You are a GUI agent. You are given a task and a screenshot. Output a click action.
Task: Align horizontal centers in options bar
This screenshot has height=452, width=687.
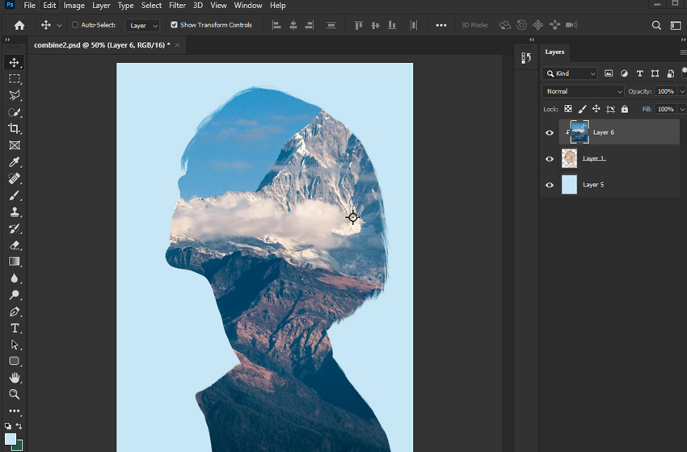click(x=293, y=25)
